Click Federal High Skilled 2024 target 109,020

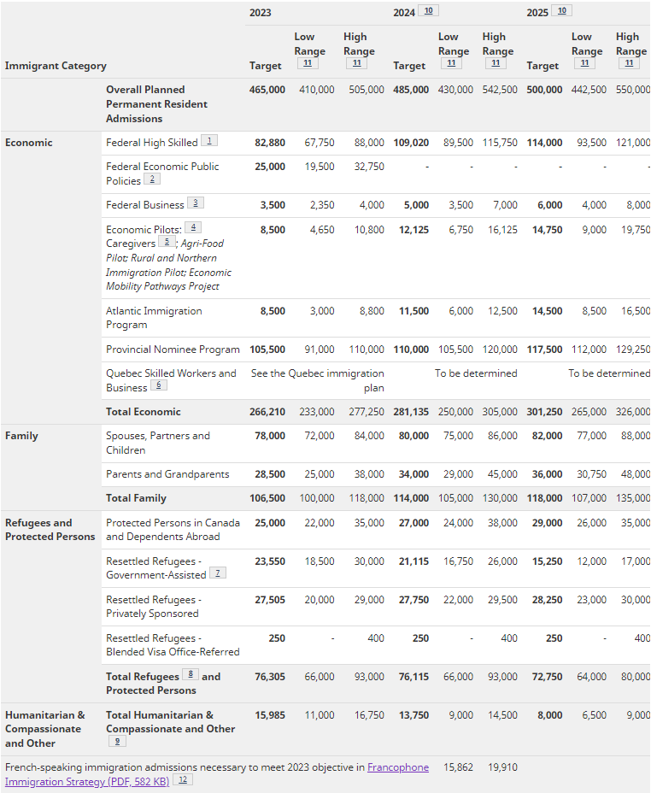point(411,143)
